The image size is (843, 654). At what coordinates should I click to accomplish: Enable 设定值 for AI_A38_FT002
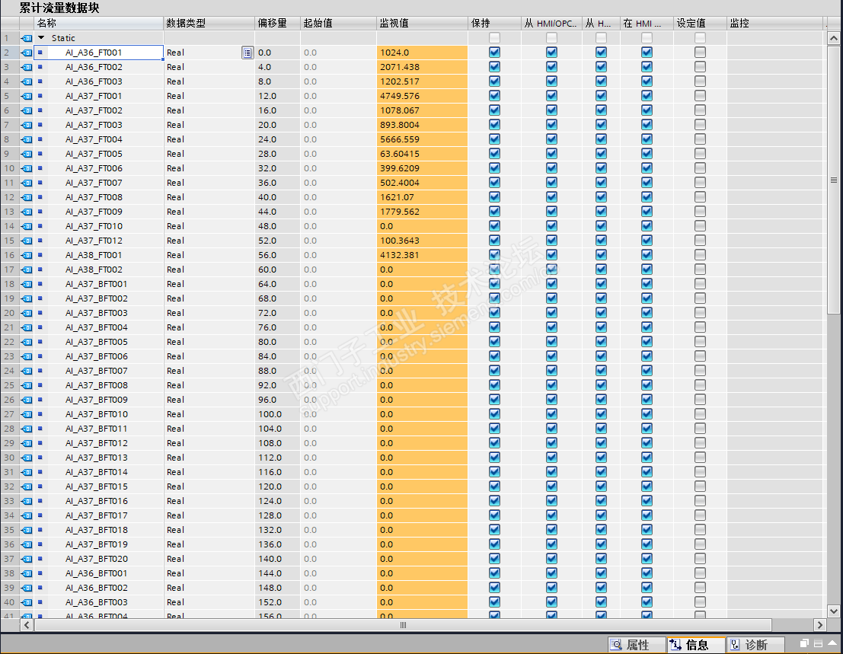pos(700,270)
